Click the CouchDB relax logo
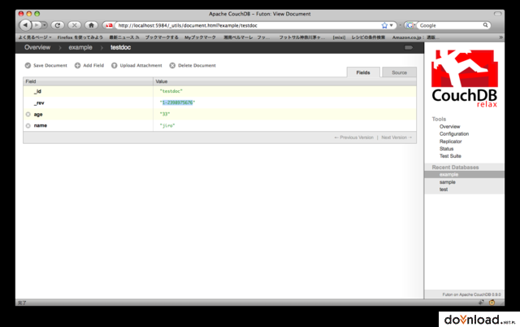Screen dimensions: 520x327 (x=464, y=79)
